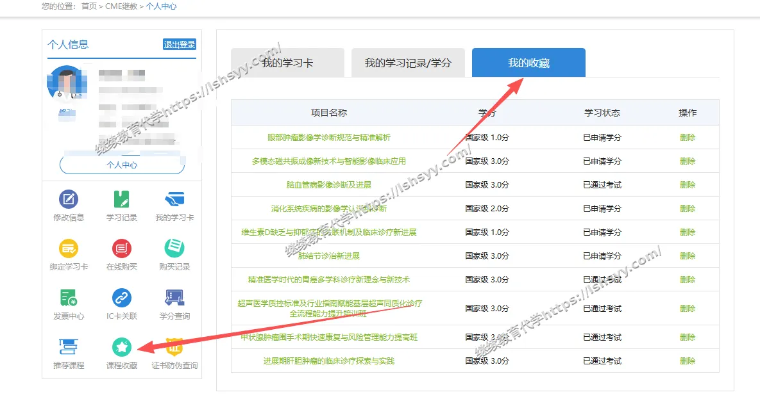Open the 发票中心 icon
Screen dimensions: 760x406
69,298
